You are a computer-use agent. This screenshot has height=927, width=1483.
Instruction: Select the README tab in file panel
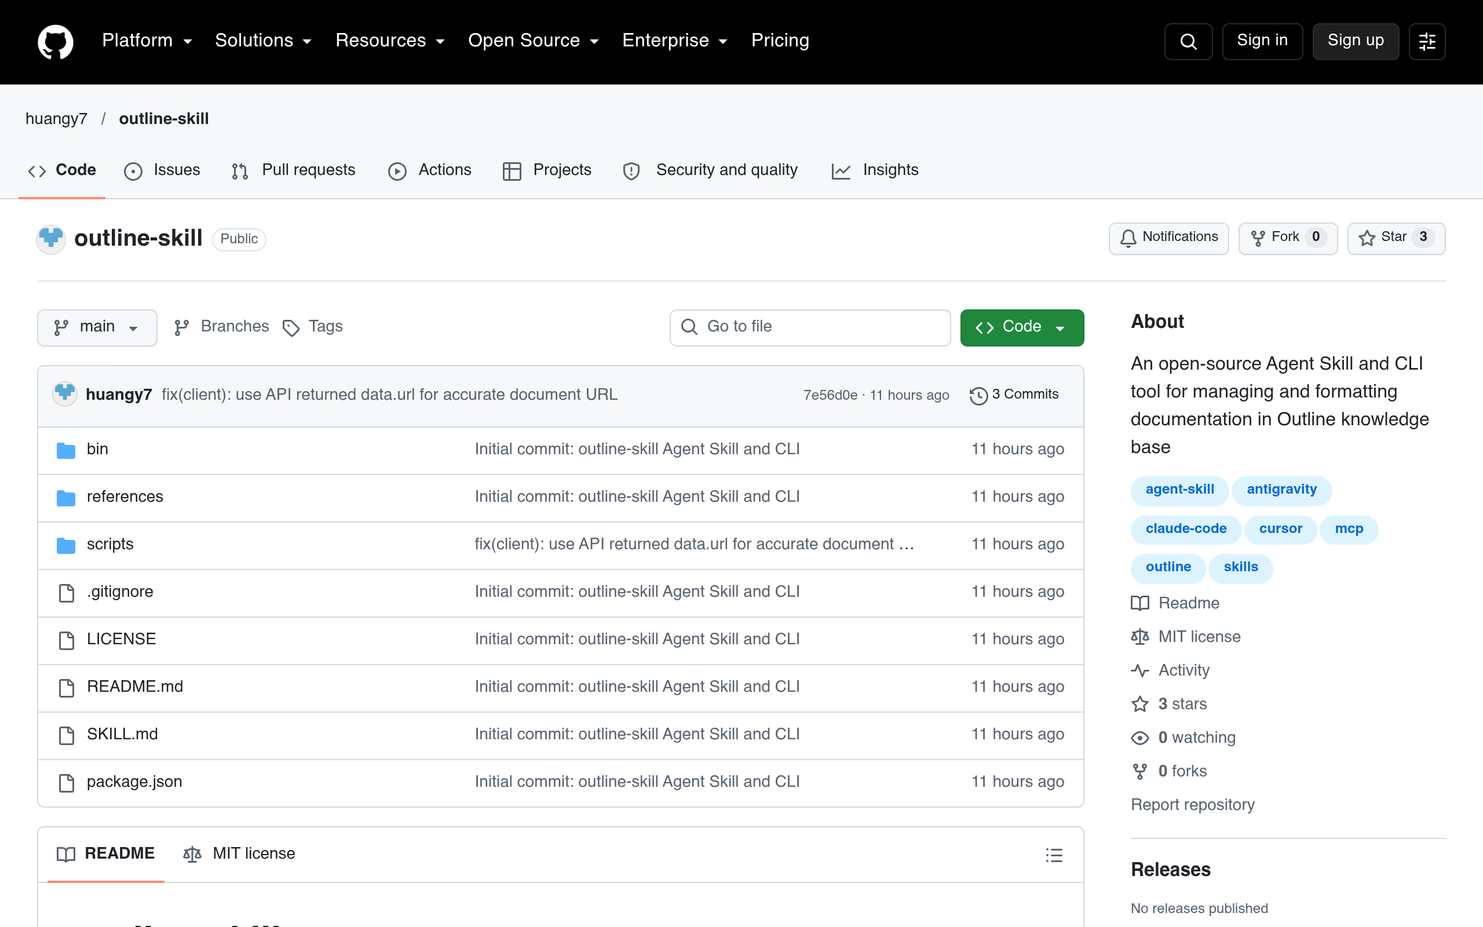click(x=105, y=854)
